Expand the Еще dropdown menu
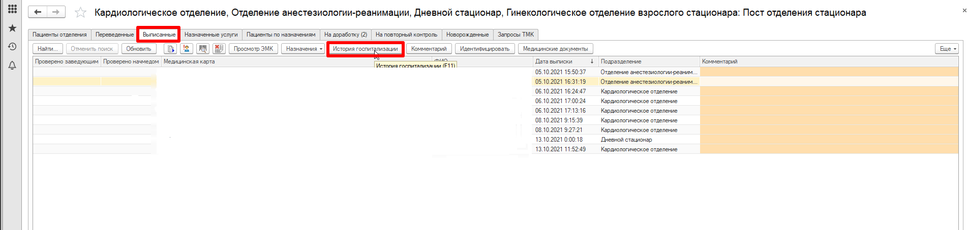The height and width of the screenshot is (230, 968). [x=948, y=49]
